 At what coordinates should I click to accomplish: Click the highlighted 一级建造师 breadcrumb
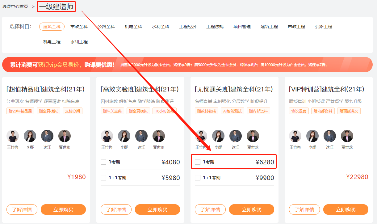pos(56,6)
